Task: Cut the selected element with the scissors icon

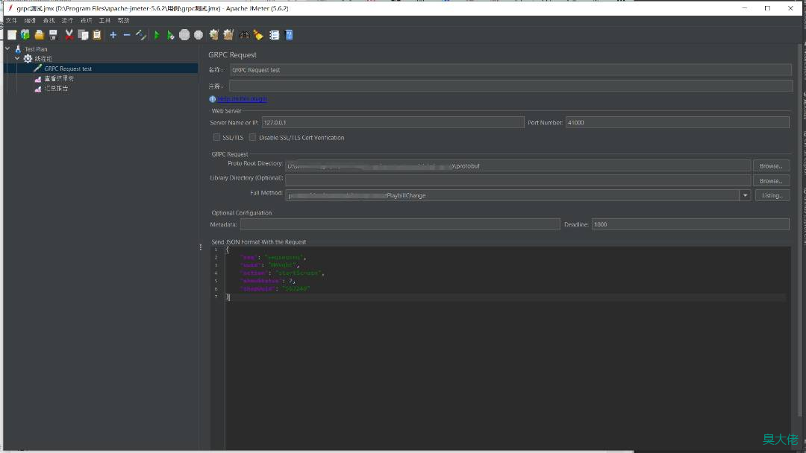Action: (x=69, y=35)
